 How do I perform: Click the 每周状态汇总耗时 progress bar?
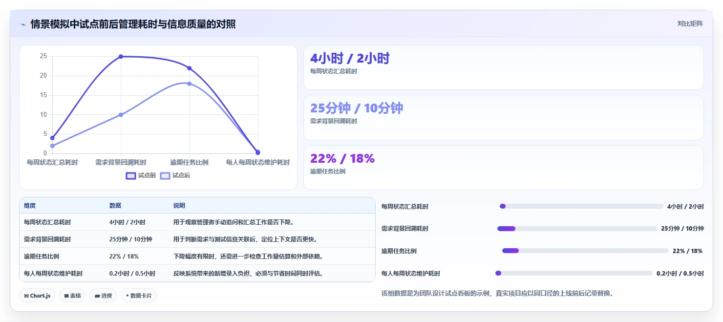581,206
